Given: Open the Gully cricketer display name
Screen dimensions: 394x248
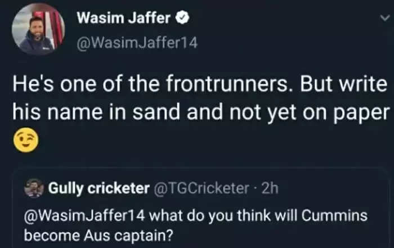Looking at the screenshot, I should click(98, 188).
